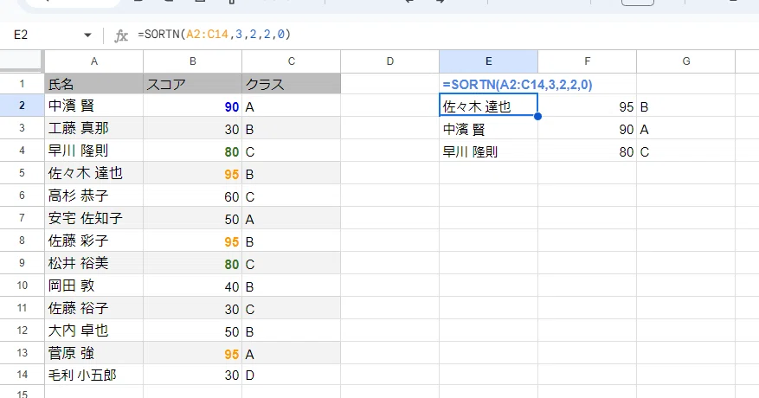Click into the formula bar SORTN formula
This screenshot has height=398, width=759.
(x=214, y=35)
